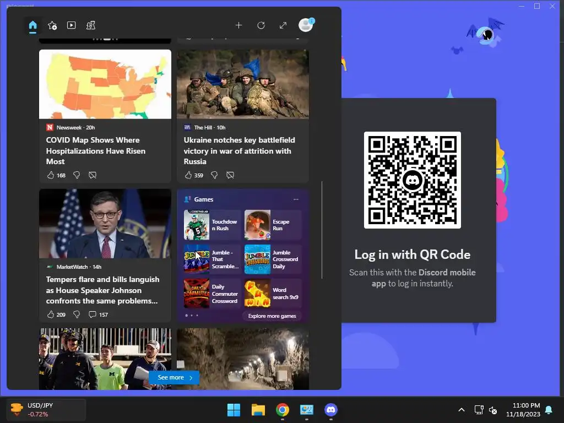
Task: Open the tunnel photo article
Action: tap(243, 359)
